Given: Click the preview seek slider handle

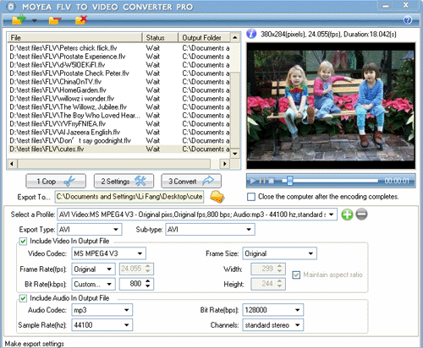Looking at the screenshot, I should [x=289, y=181].
